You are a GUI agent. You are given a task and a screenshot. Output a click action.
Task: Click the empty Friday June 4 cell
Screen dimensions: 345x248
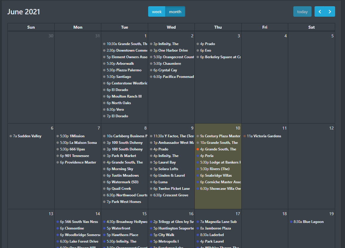265,81
